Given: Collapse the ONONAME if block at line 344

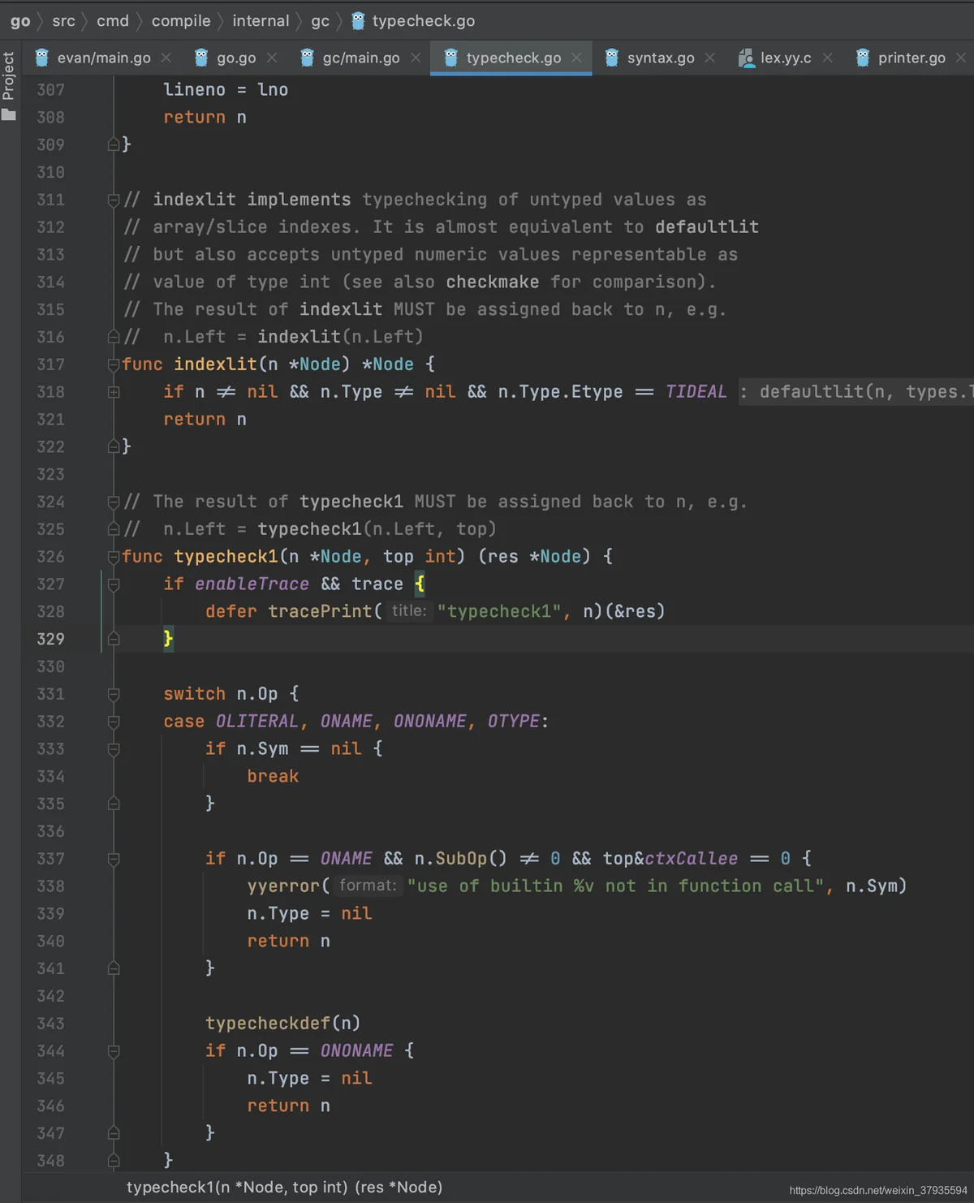Looking at the screenshot, I should coord(114,1051).
